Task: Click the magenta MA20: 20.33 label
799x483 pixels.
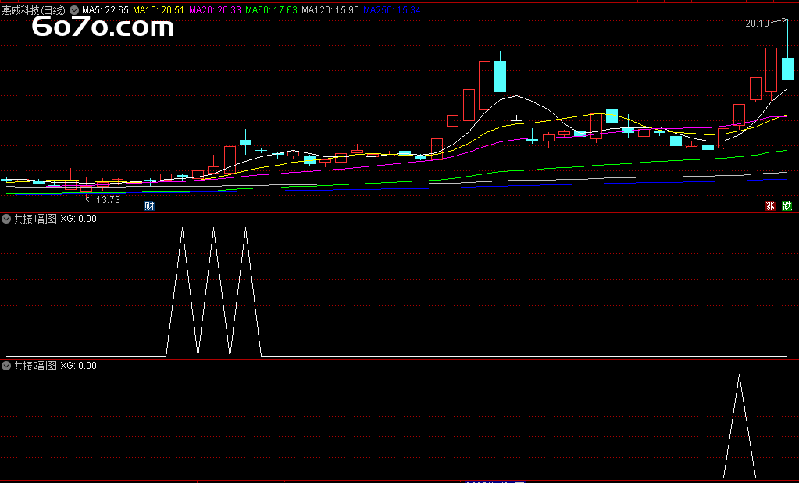Action: 215,10
